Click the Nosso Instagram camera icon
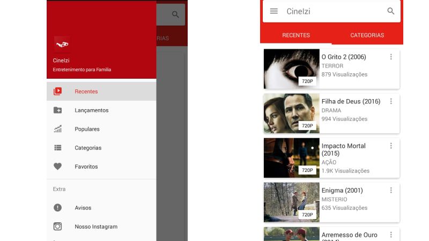 point(58,227)
